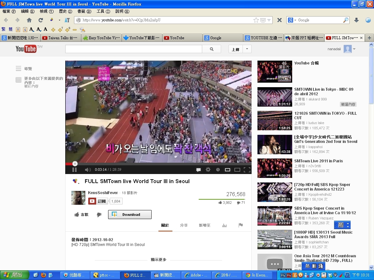Screen dimensions: 374x280
Task: Click the dislike thumbs-down icon
Action: coord(99,215)
